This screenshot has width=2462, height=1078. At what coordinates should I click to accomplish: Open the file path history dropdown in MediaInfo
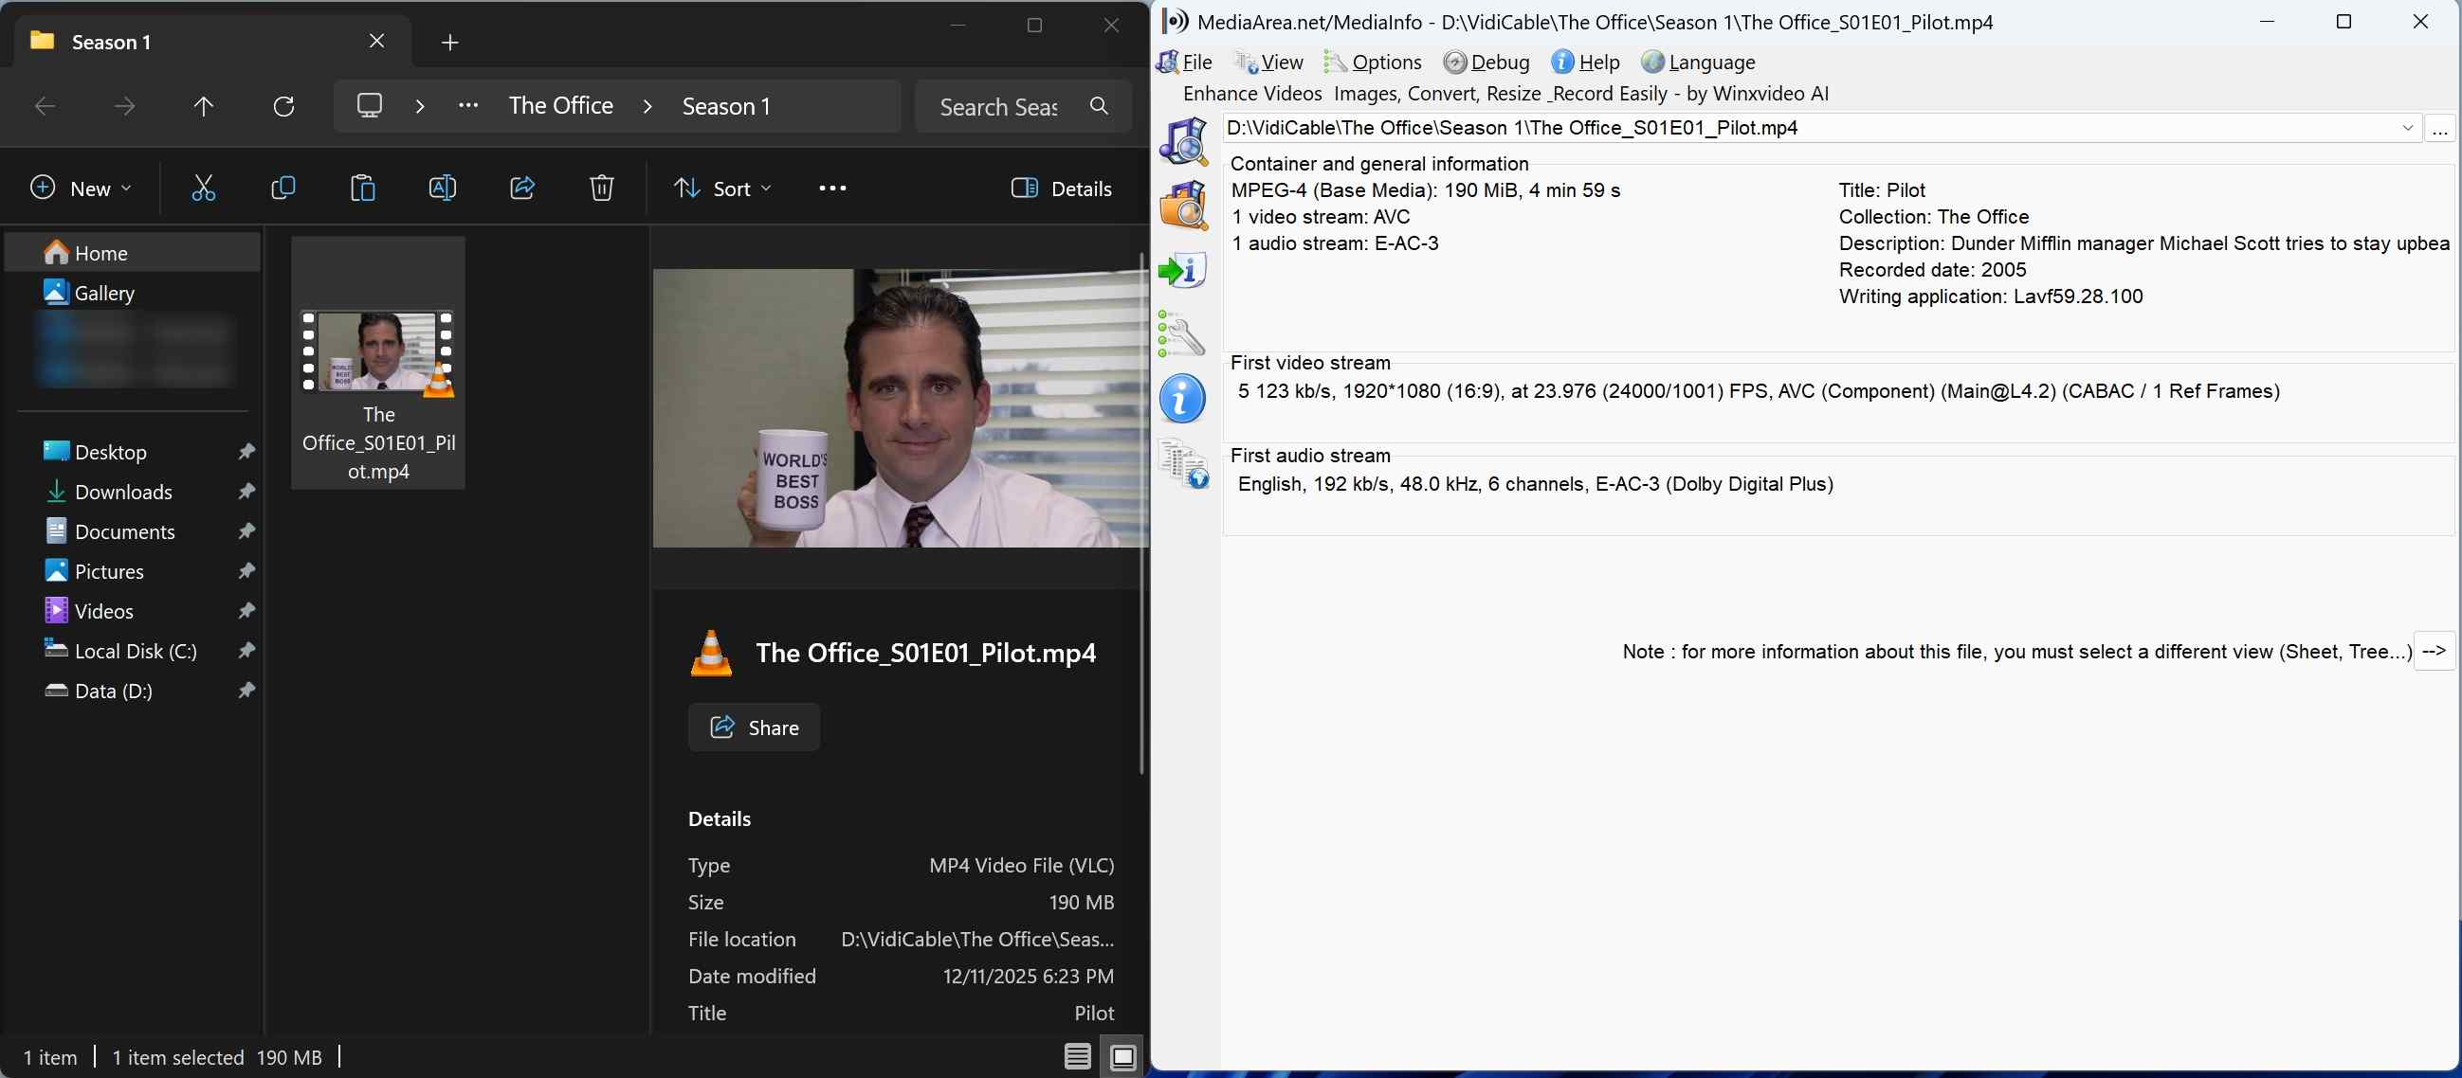[2408, 128]
